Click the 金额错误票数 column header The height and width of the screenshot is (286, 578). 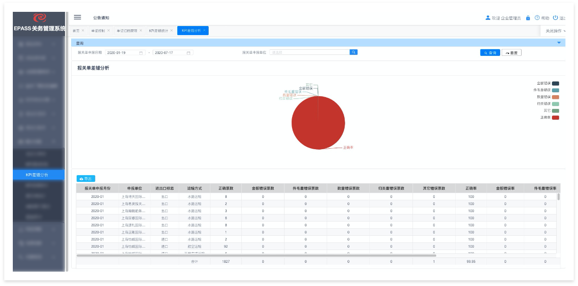click(x=263, y=188)
